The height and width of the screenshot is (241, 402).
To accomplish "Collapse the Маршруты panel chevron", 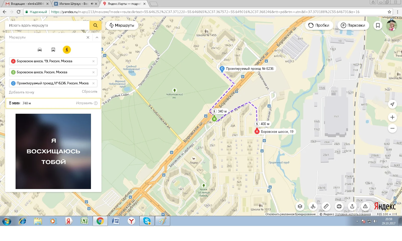I will point(97,37).
